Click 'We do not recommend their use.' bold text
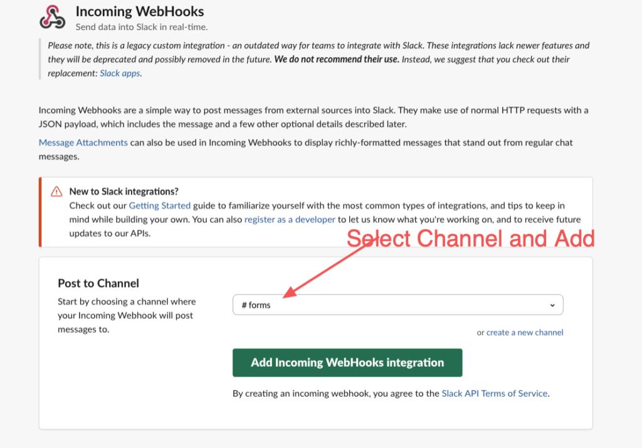 click(337, 60)
